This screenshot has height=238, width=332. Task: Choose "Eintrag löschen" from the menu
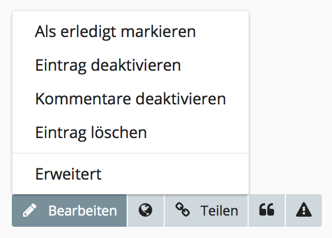pos(131,132)
